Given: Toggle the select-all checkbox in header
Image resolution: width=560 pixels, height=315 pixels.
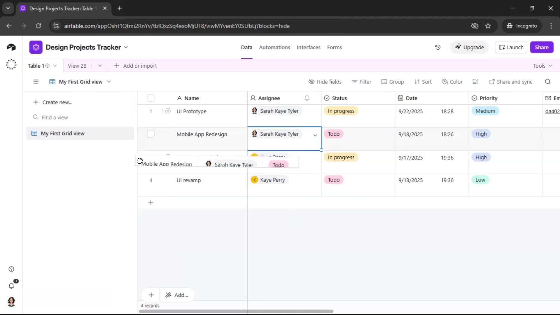Looking at the screenshot, I should click(x=151, y=98).
